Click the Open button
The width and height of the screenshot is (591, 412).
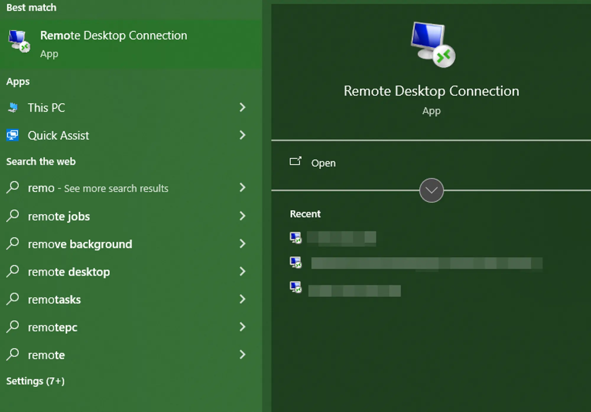point(323,163)
